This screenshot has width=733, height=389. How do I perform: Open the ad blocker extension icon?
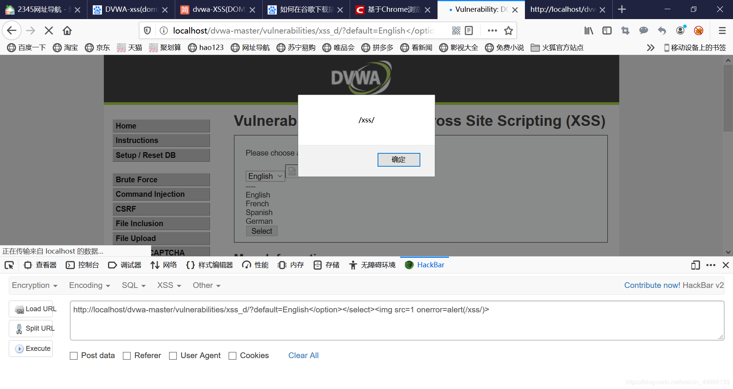699,31
